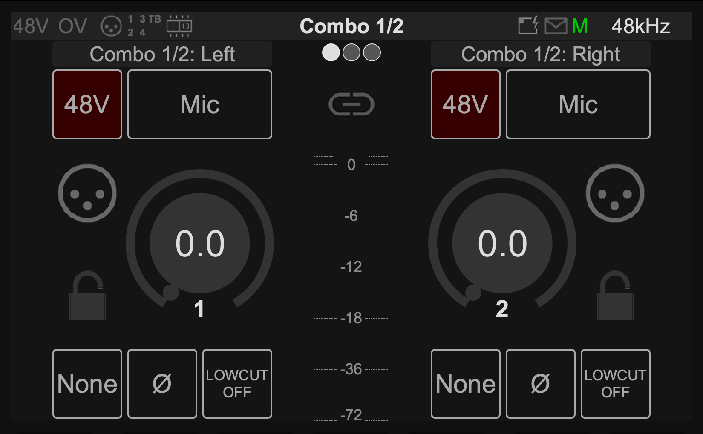Toggle the left channel padlock icon
This screenshot has width=703, height=434.
click(88, 296)
